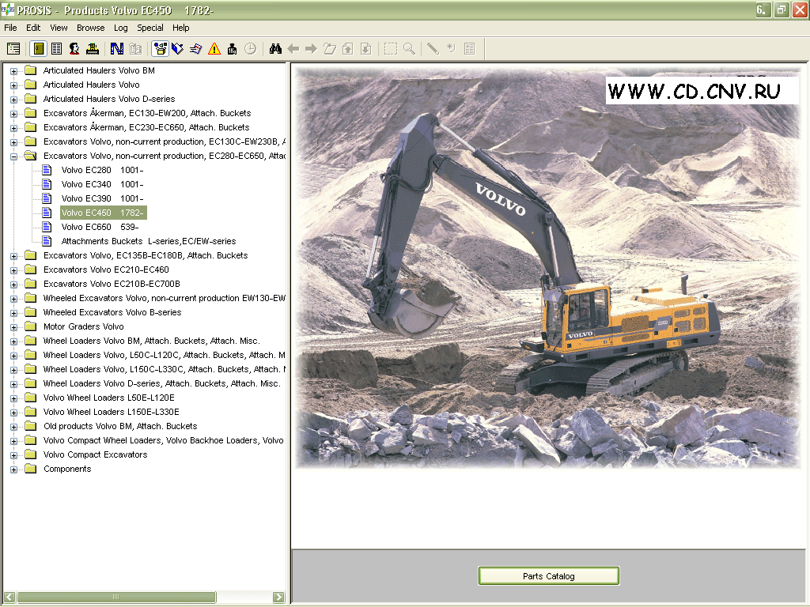Expand Excavators Volvo EC210-EC460 node
Viewport: 810px width, 607px height.
tap(14, 270)
